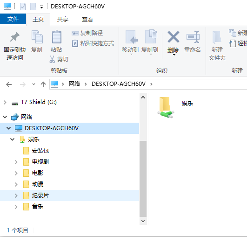Click the Properties quick access icon

pyautogui.click(x=23, y=7)
